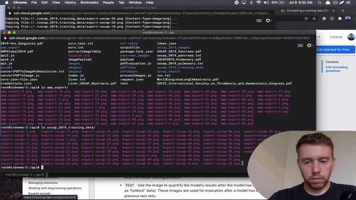
Task: Click front terminal prompt root@ivdnews-2:/api#
Action: (20, 167)
